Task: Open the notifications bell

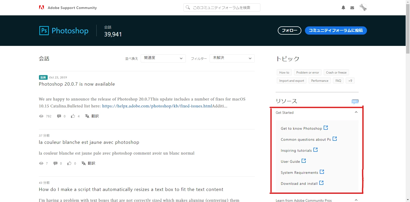Action: point(343,8)
